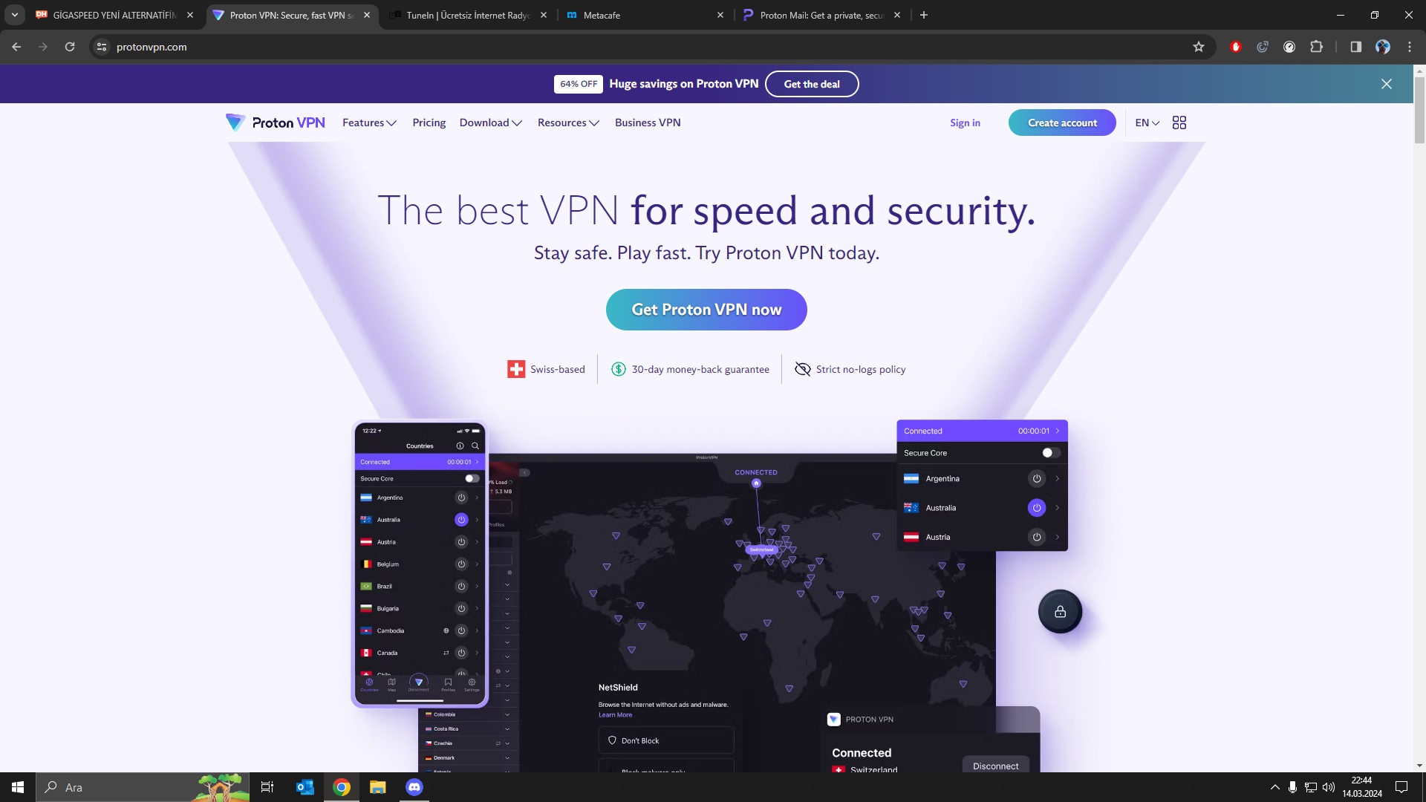The height and width of the screenshot is (802, 1426).
Task: Click the Proton VPN logo
Action: point(276,123)
